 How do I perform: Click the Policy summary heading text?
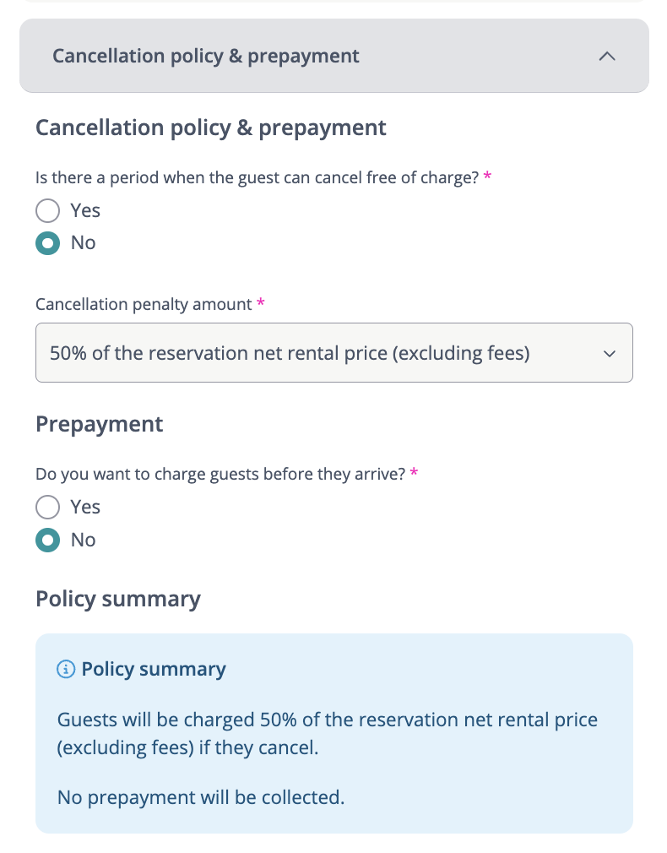(117, 600)
